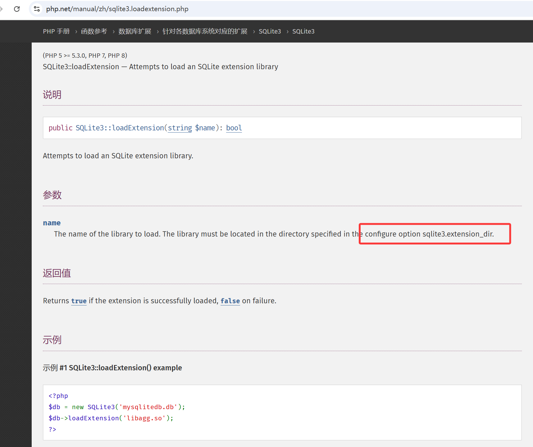Click the false constant link
The height and width of the screenshot is (447, 533).
click(x=230, y=301)
